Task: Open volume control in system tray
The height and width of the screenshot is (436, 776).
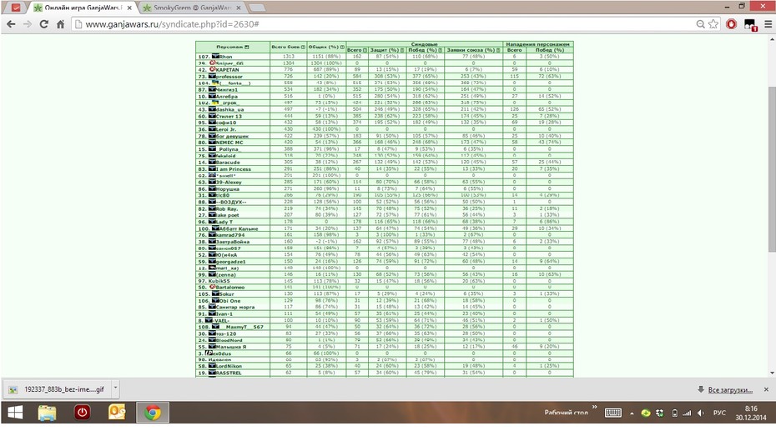Action: tap(701, 413)
